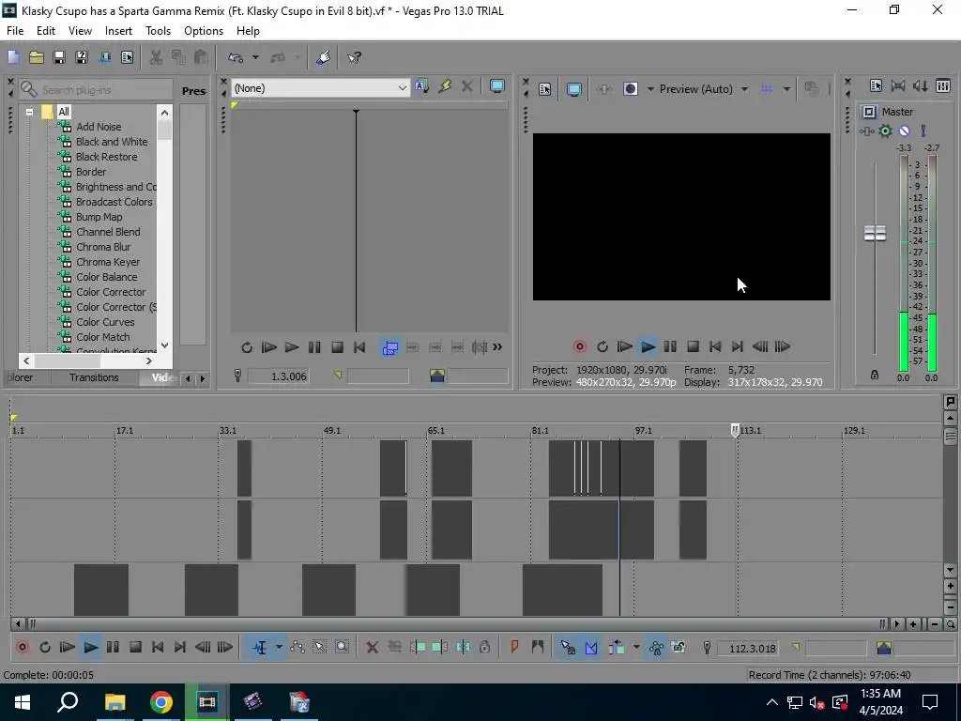Screen dimensions: 961x721
Task: Save the project with the floppy icon
Action: pyautogui.click(x=59, y=57)
